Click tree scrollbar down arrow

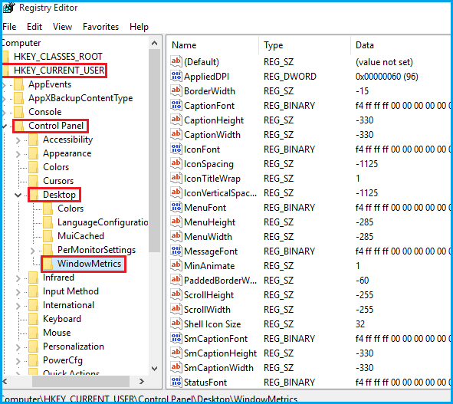click(x=155, y=369)
